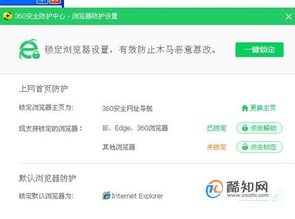Click the 360 logo icon in title bar
The height and width of the screenshot is (219, 295).
(8, 16)
